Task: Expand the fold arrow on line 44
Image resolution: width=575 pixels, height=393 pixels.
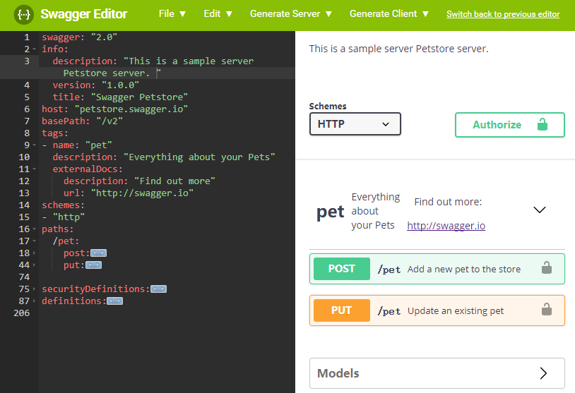Action: tap(35, 265)
